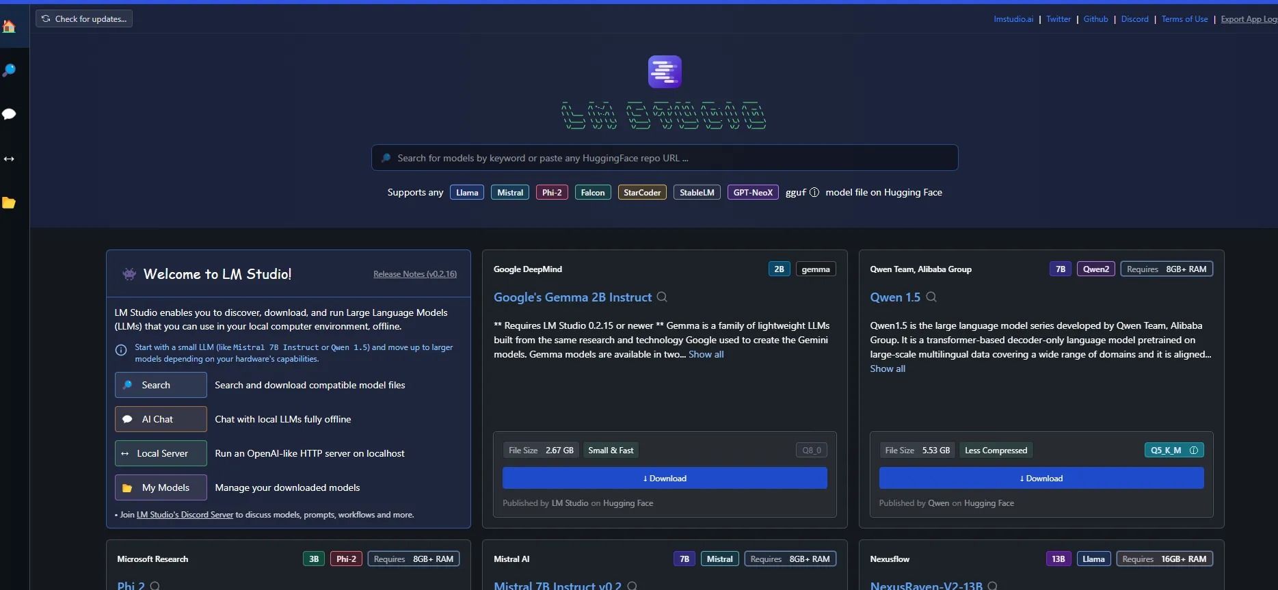Image resolution: width=1278 pixels, height=590 pixels.
Task: Click the 3B tag on Microsoft Research card
Action: click(314, 559)
